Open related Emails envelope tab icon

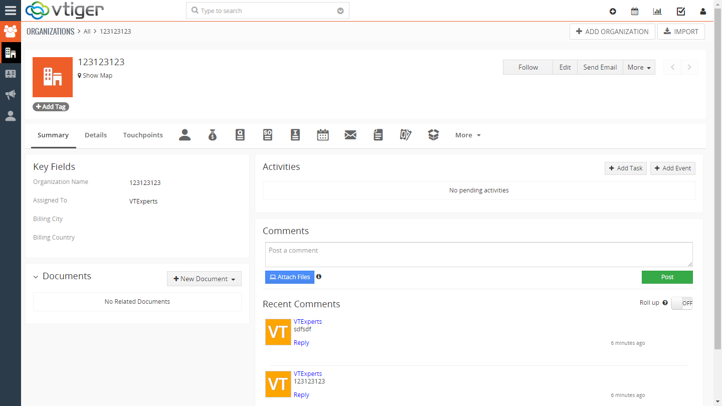[350, 135]
